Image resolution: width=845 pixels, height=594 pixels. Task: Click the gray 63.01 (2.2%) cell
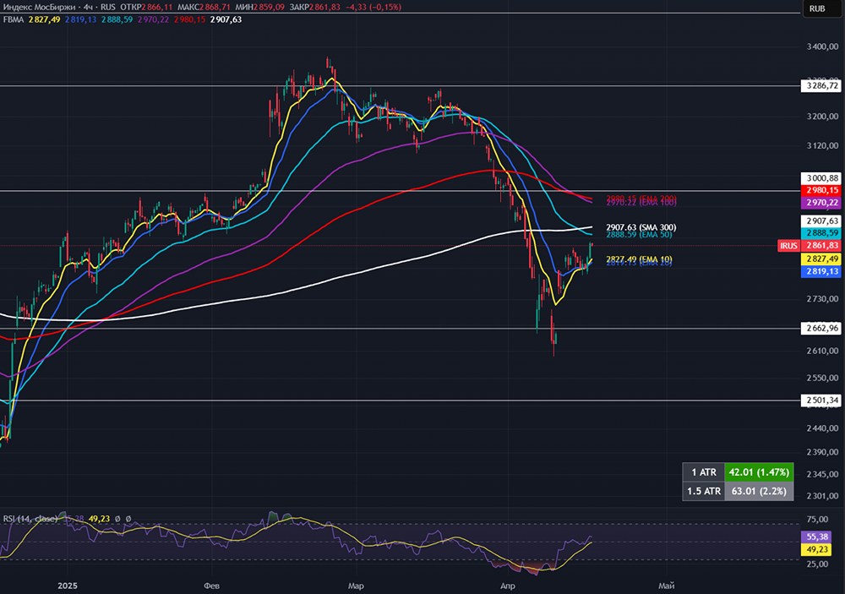(759, 491)
